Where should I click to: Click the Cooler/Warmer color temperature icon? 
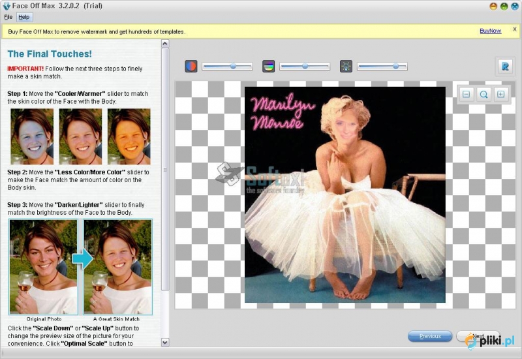click(x=191, y=67)
